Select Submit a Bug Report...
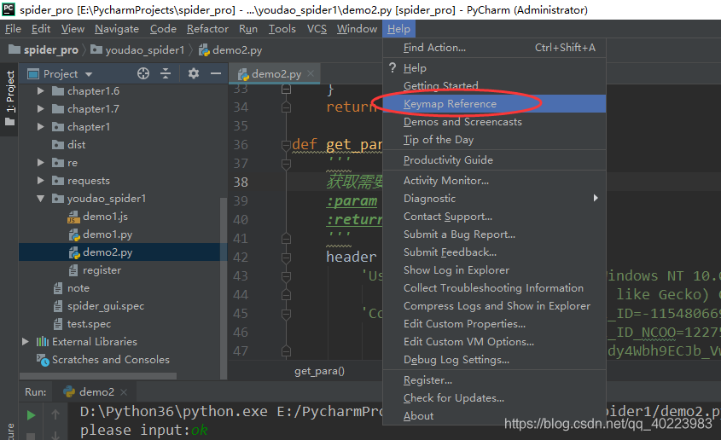 click(494, 234)
